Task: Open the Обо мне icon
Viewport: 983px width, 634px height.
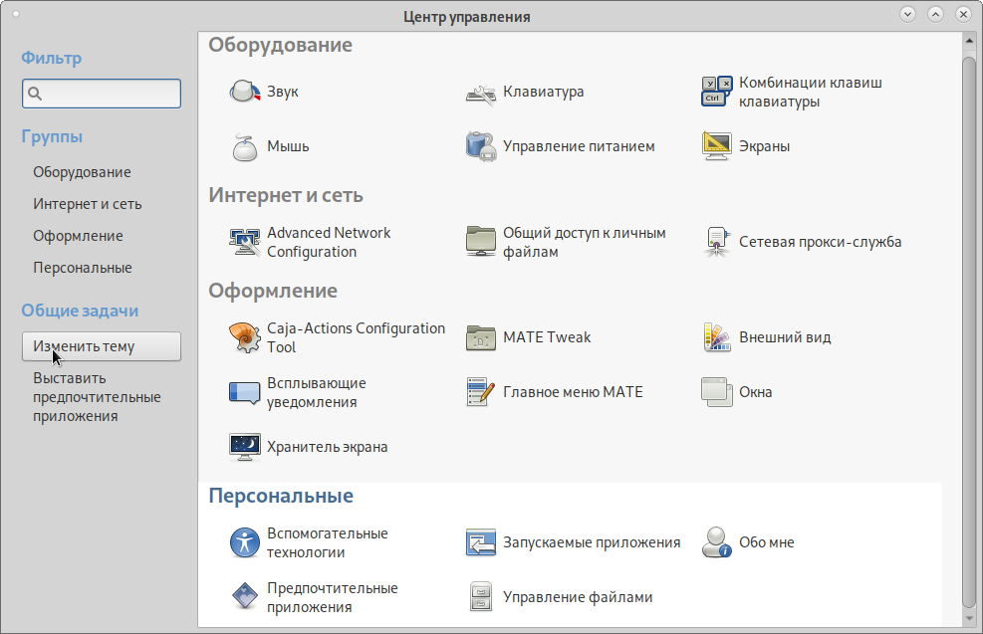Action: pos(717,542)
